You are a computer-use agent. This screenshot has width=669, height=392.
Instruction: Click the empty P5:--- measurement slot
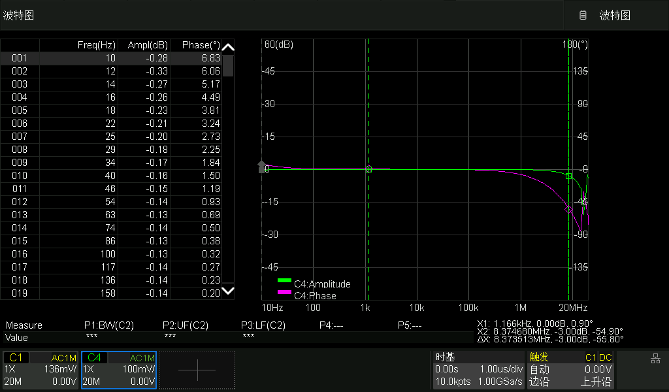click(410, 325)
